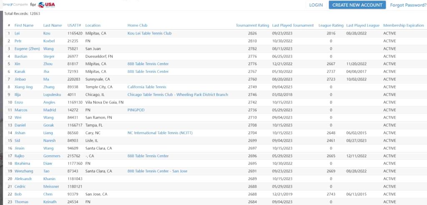
Task: Open Chicago Table Tennis Club Wheeling link
Action: [x=178, y=95]
